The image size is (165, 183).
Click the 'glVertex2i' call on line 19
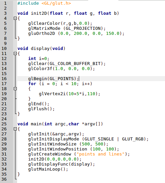pyautogui.click(x=52, y=94)
